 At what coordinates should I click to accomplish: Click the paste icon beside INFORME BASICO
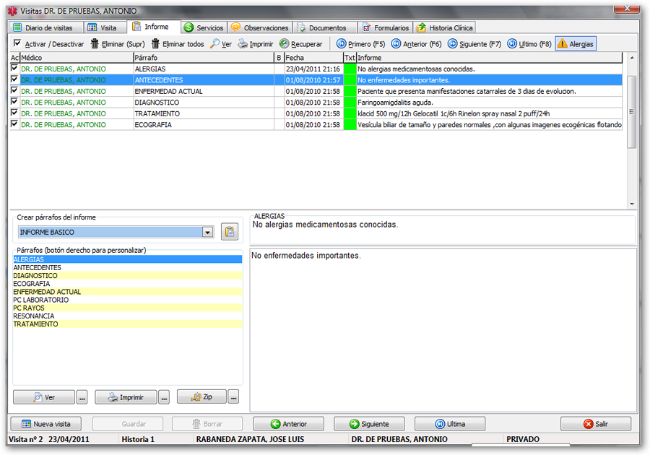pos(230,232)
